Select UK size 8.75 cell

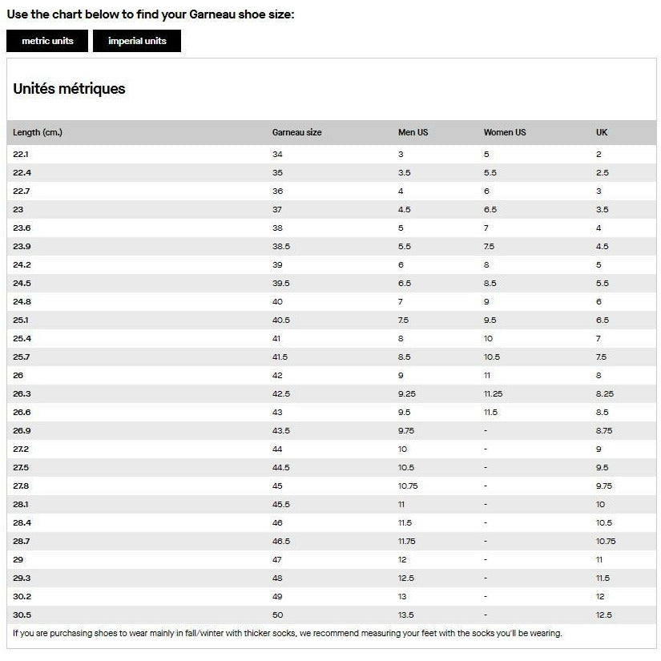tap(605, 430)
